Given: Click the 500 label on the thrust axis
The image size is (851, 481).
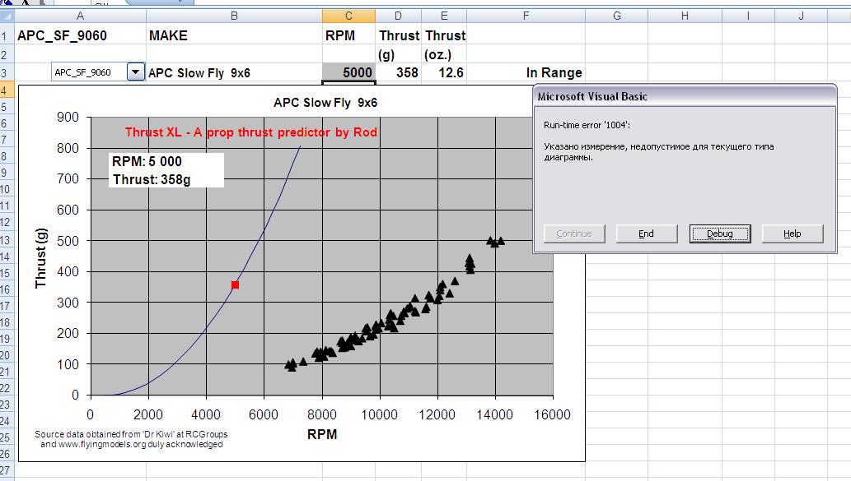Looking at the screenshot, I should coord(68,240).
